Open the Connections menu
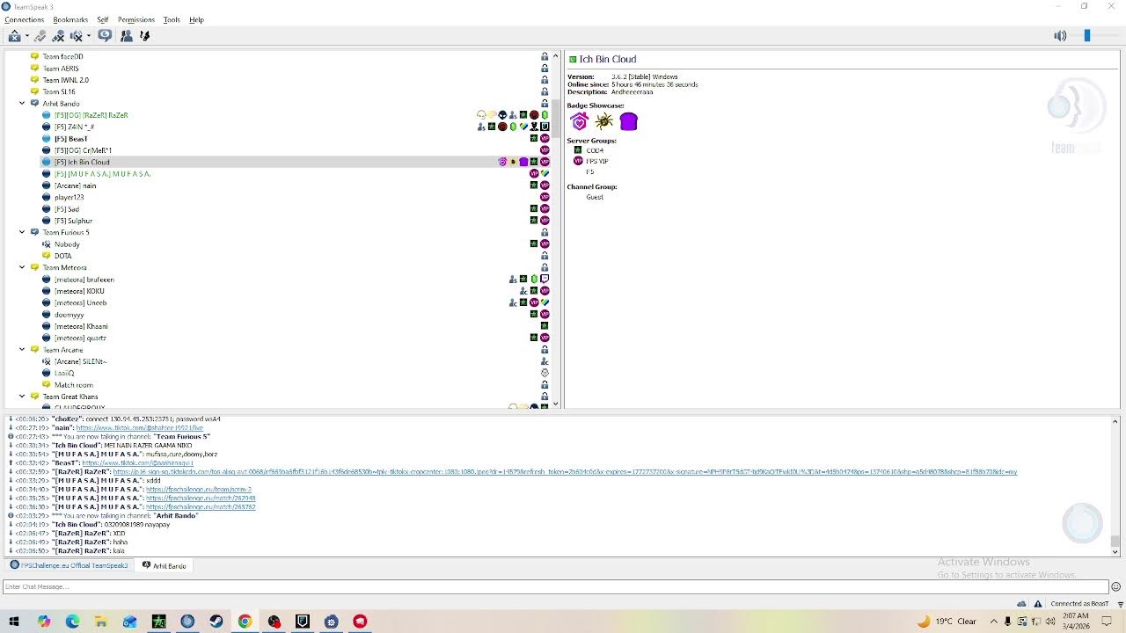Screen dimensions: 1126x633 coord(25,19)
